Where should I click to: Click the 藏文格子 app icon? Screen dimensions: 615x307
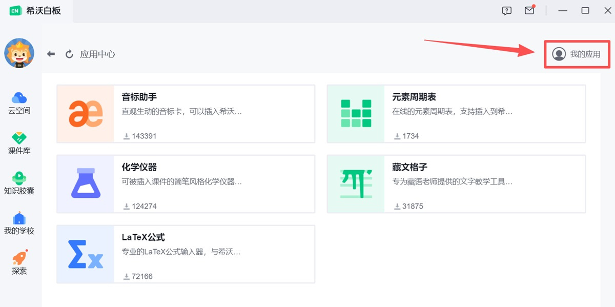pyautogui.click(x=356, y=183)
